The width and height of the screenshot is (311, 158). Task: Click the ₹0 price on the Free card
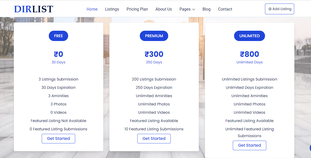(58, 54)
